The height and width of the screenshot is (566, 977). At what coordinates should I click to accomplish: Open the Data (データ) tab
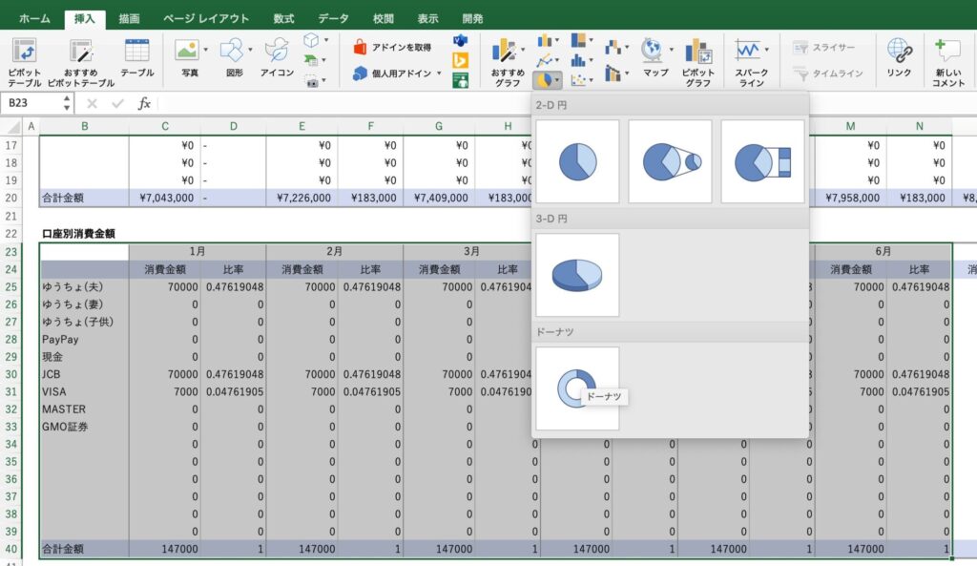333,18
